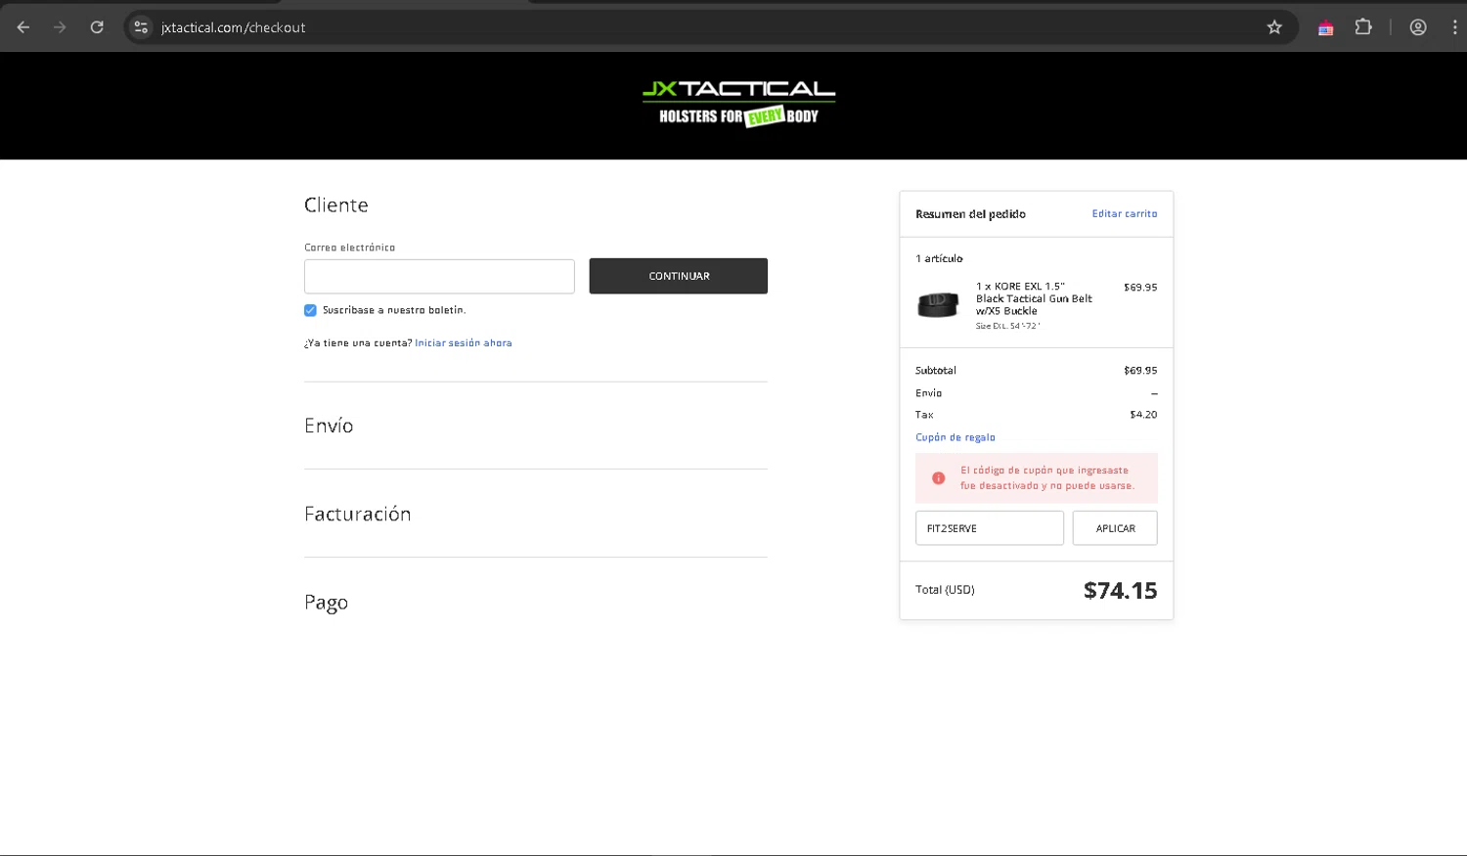This screenshot has height=856, width=1467.
Task: Uncheck Suscríbase a nuestro boletín checkbox
Action: click(x=310, y=310)
